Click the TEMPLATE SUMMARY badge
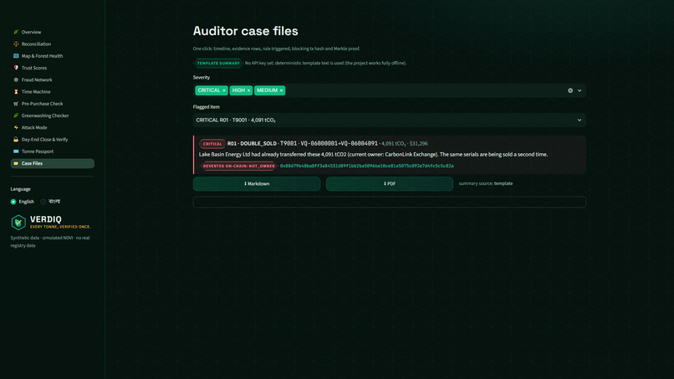This screenshot has width=674, height=379. click(x=218, y=64)
